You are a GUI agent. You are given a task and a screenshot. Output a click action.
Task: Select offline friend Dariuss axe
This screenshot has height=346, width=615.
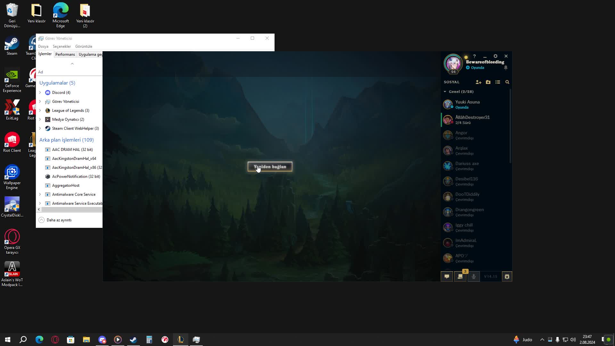point(475,166)
